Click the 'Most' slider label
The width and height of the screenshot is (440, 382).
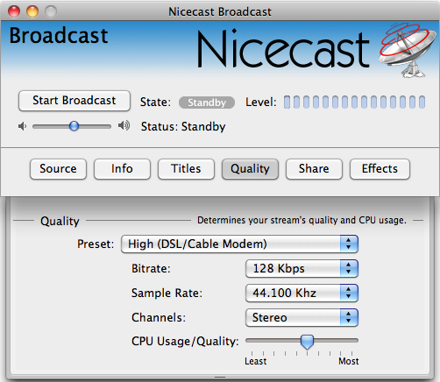pyautogui.click(x=349, y=361)
